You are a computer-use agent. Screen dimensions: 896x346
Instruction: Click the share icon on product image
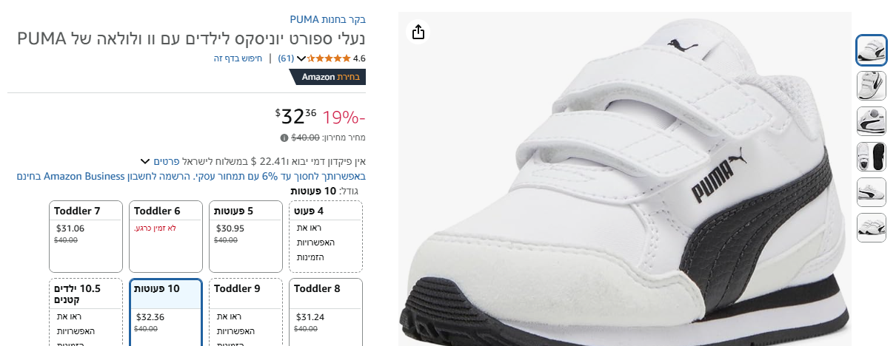(418, 32)
